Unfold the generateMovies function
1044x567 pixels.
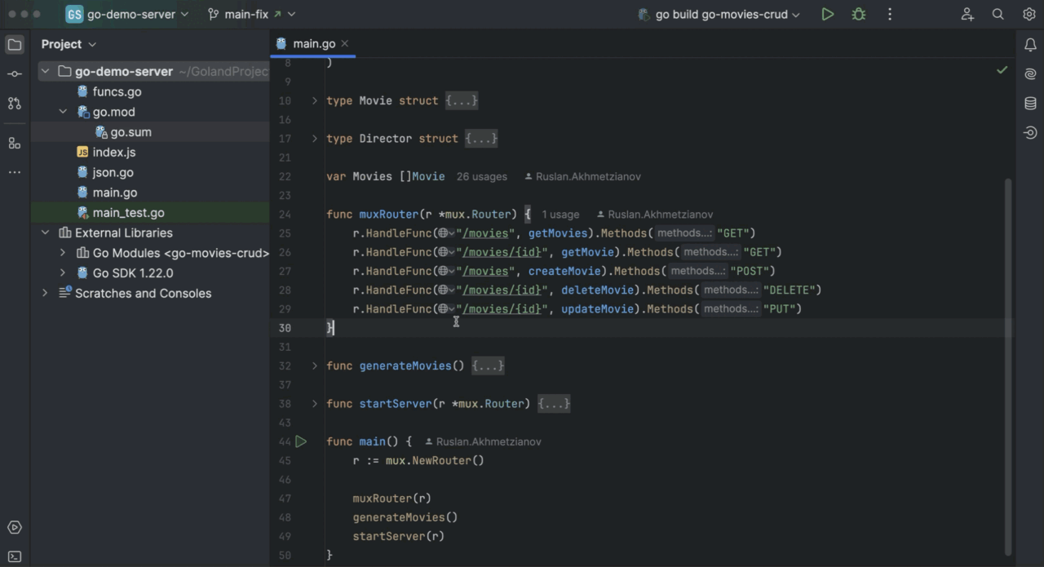[x=315, y=365]
